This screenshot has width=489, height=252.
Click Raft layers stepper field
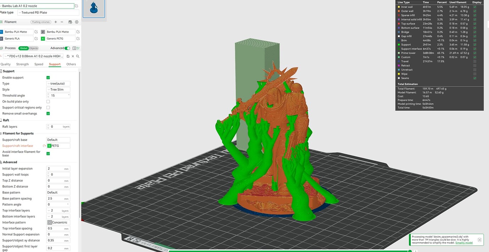[58, 126]
